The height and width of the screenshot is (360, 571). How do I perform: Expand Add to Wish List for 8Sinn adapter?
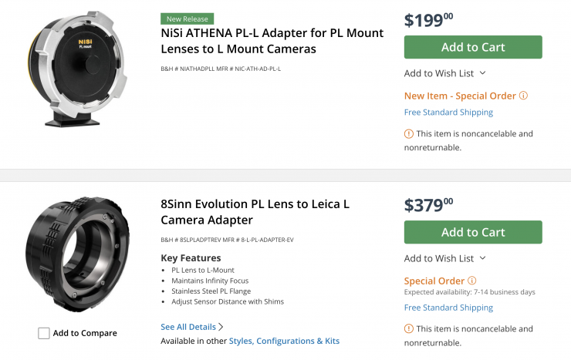(x=445, y=258)
